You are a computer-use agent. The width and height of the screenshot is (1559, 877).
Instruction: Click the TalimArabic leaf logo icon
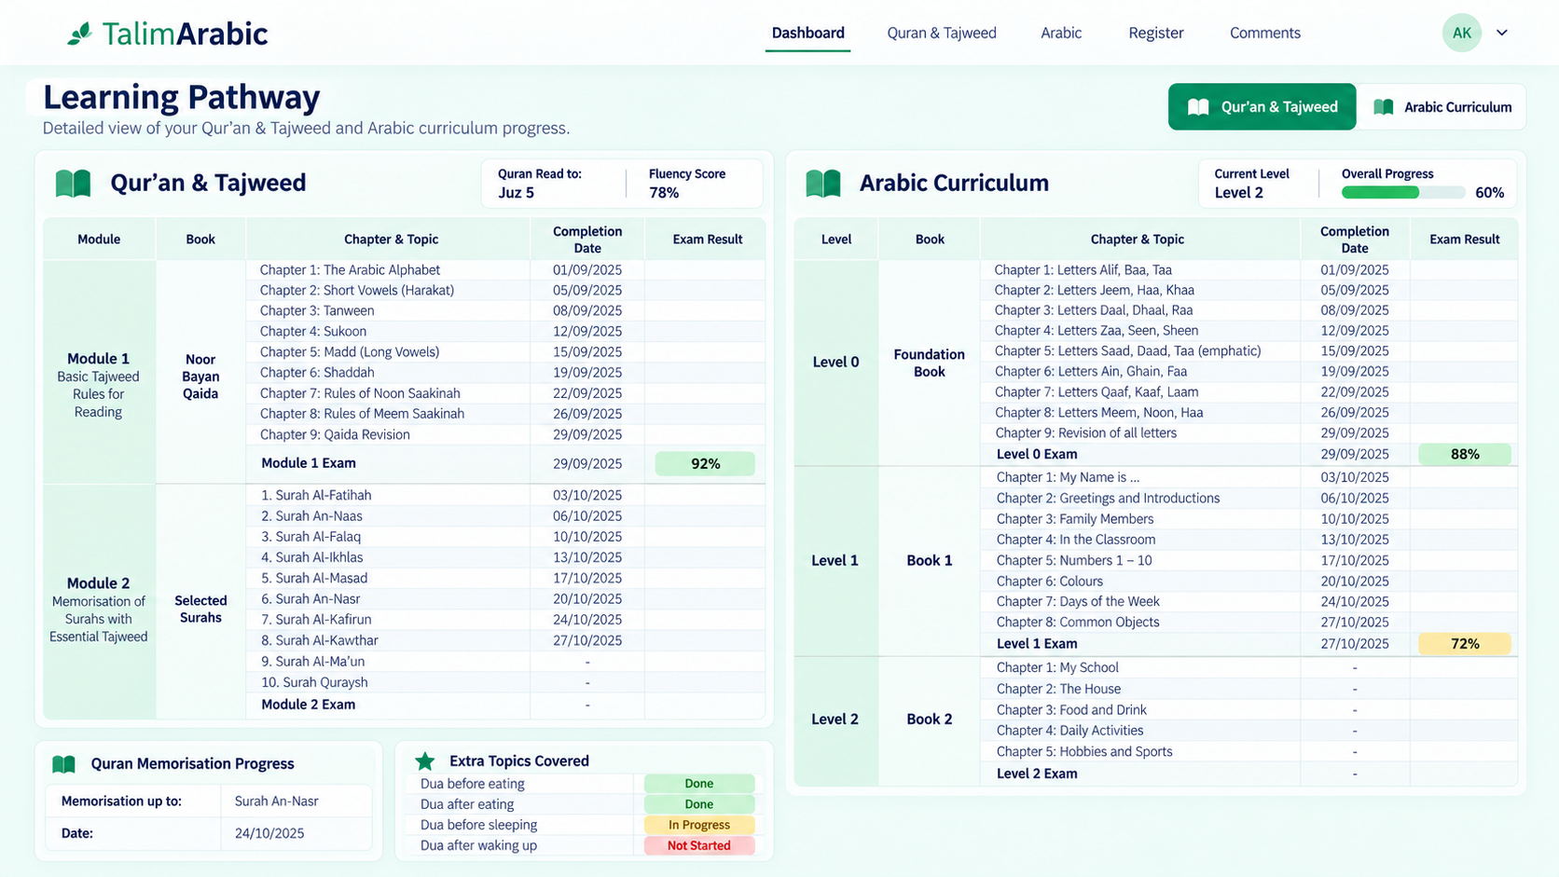(80, 34)
